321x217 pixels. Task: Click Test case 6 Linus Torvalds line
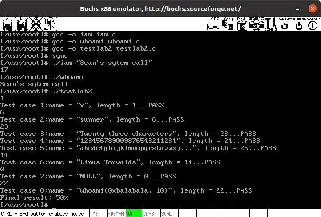(110, 162)
